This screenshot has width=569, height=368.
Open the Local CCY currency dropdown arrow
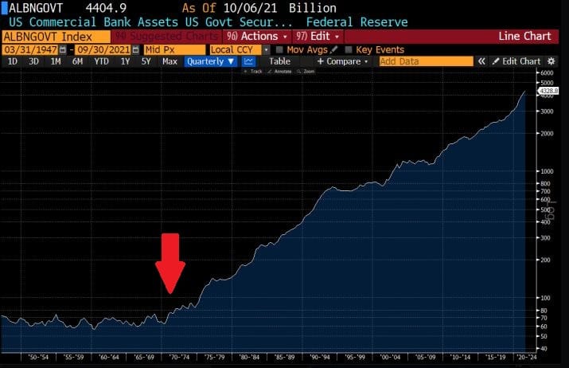click(267, 49)
